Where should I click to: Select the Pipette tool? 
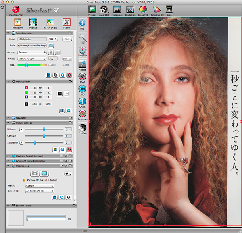point(82,64)
